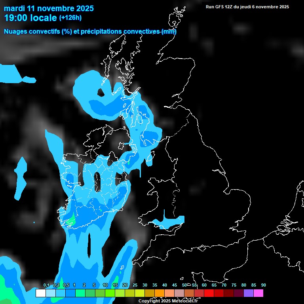
Task: Select the orange swatch after label 35
Action: point(160,293)
